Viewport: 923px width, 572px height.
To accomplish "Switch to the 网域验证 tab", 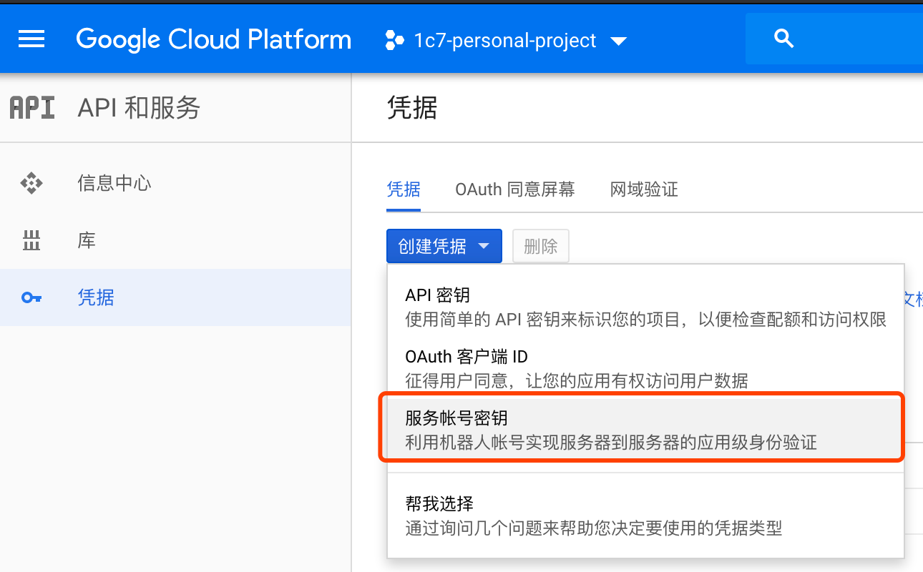I will [644, 189].
